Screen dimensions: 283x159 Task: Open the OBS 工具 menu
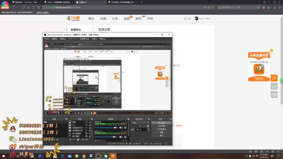click(x=94, y=39)
